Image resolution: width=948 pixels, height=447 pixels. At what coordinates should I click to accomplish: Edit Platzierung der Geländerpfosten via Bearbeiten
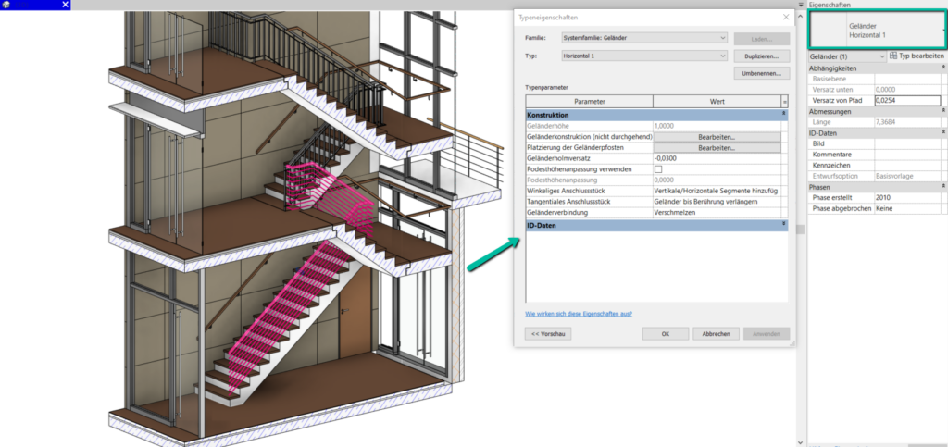(717, 147)
